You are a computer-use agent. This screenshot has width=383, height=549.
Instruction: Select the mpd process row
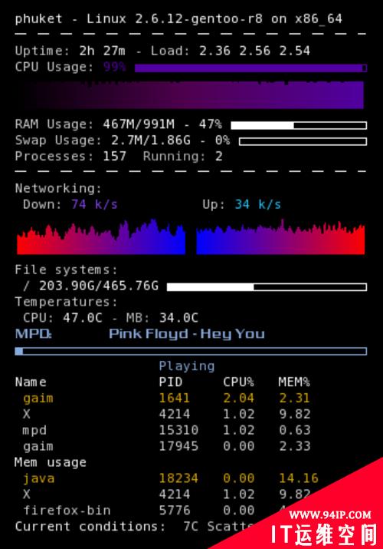[166, 430]
